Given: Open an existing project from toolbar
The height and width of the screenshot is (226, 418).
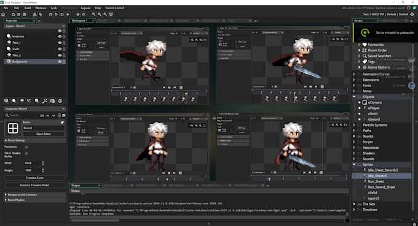Looking at the screenshot, I should 18,14.
